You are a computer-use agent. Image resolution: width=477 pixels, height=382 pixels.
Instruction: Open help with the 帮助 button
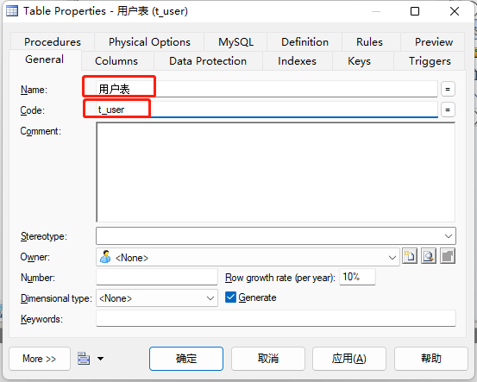pos(431,359)
